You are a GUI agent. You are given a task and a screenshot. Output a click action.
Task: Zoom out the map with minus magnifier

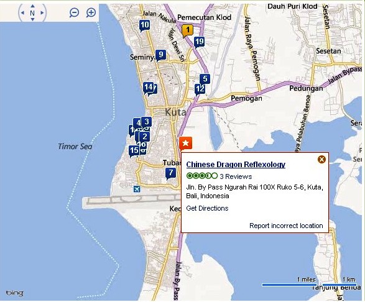pyautogui.click(x=74, y=12)
